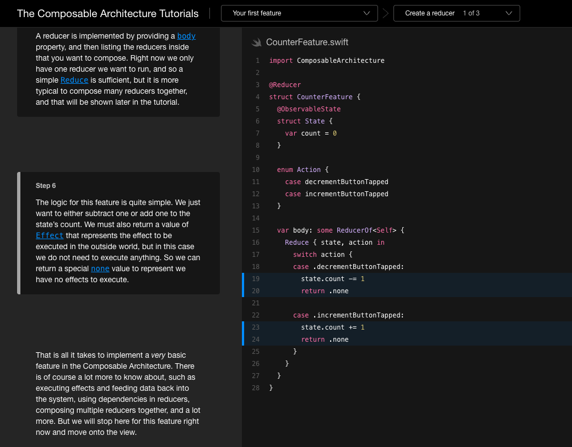
Task: Click the breadcrumb arrow between the two dropdowns
Action: coord(386,13)
